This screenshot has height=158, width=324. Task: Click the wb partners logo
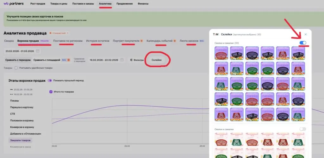pos(14,4)
